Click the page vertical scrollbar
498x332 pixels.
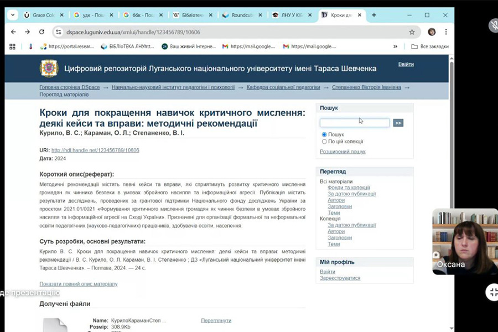pyautogui.click(x=451, y=166)
